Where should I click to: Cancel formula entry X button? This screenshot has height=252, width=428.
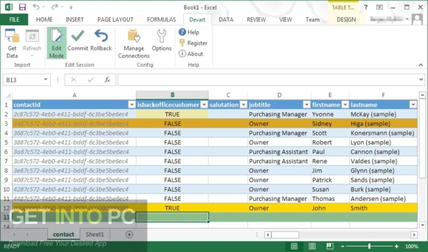[x=74, y=80]
